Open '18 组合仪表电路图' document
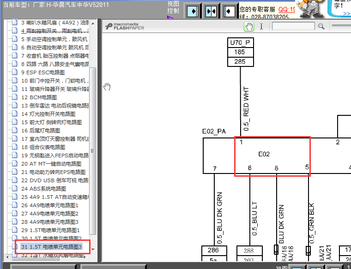 43,147
